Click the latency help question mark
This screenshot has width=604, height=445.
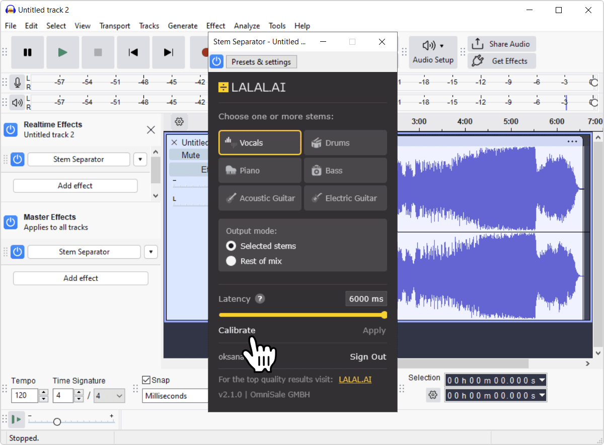click(260, 299)
